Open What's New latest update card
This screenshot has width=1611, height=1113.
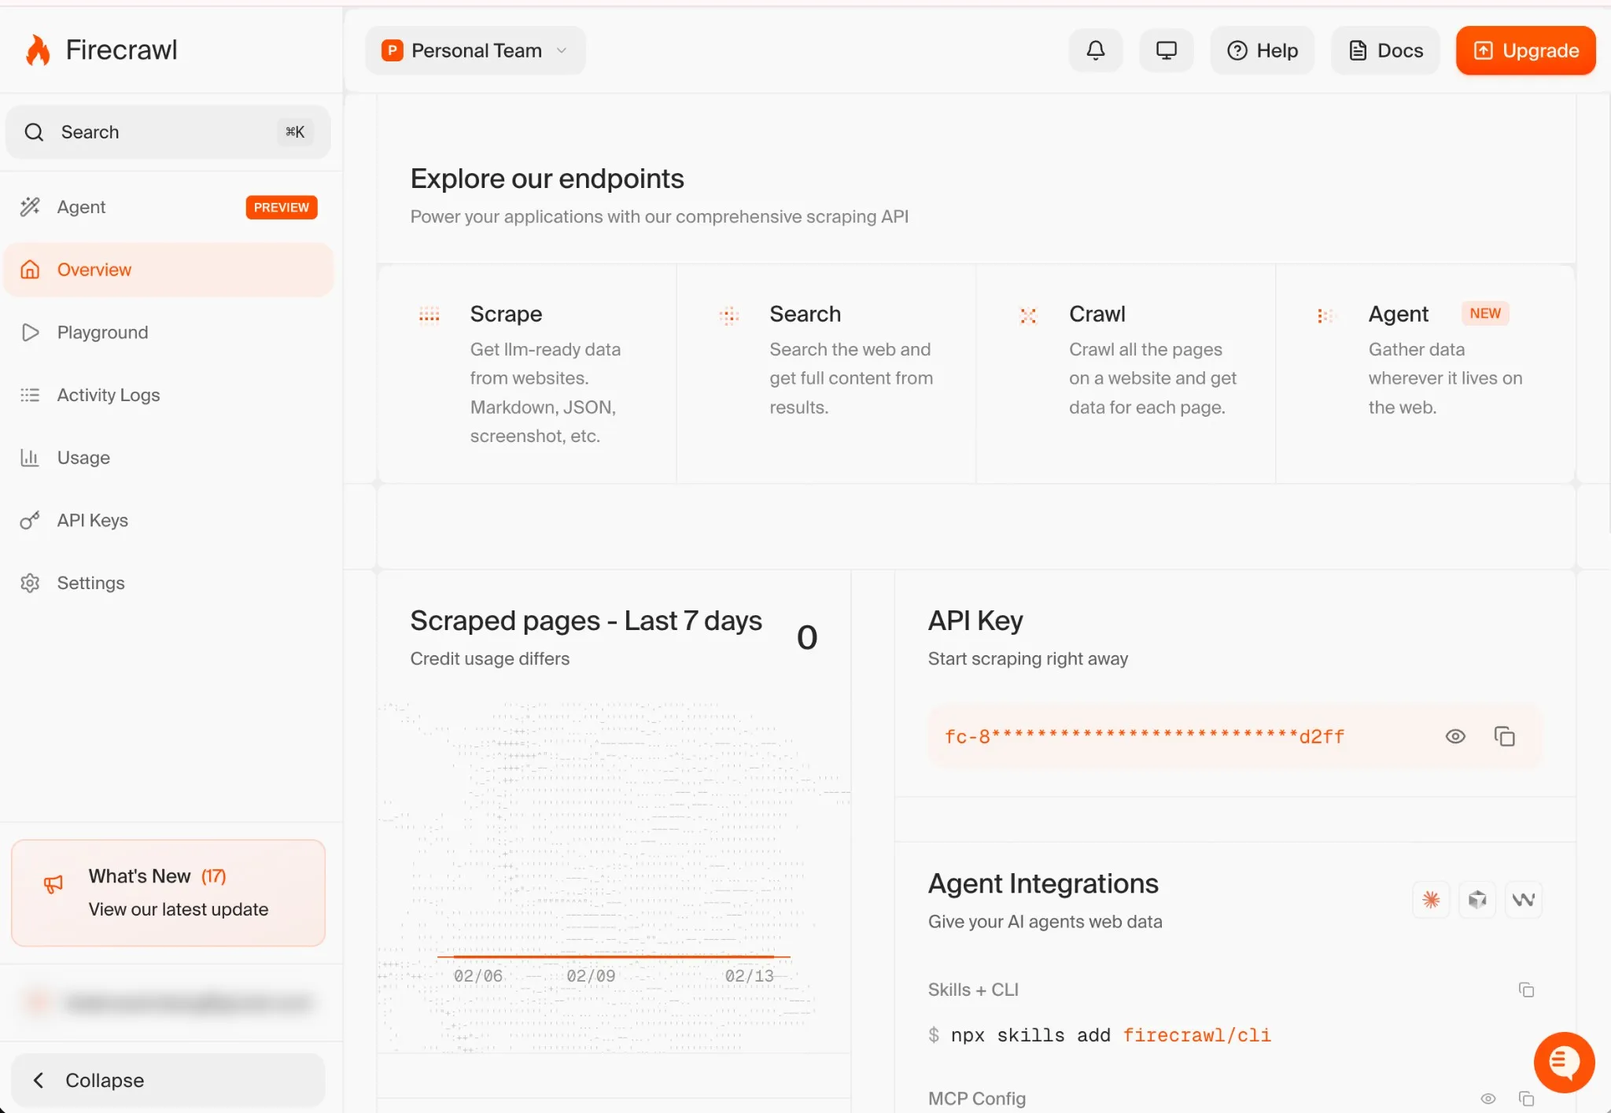click(168, 893)
